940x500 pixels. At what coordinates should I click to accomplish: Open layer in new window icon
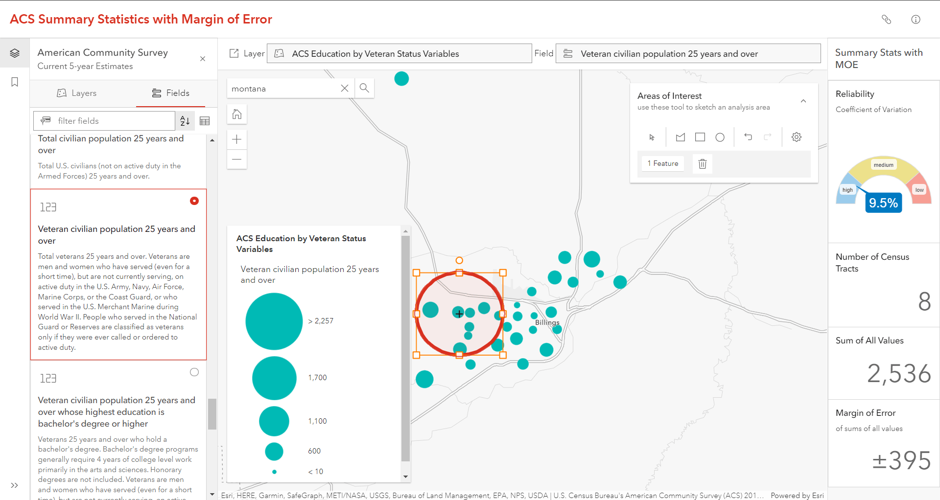pos(234,53)
